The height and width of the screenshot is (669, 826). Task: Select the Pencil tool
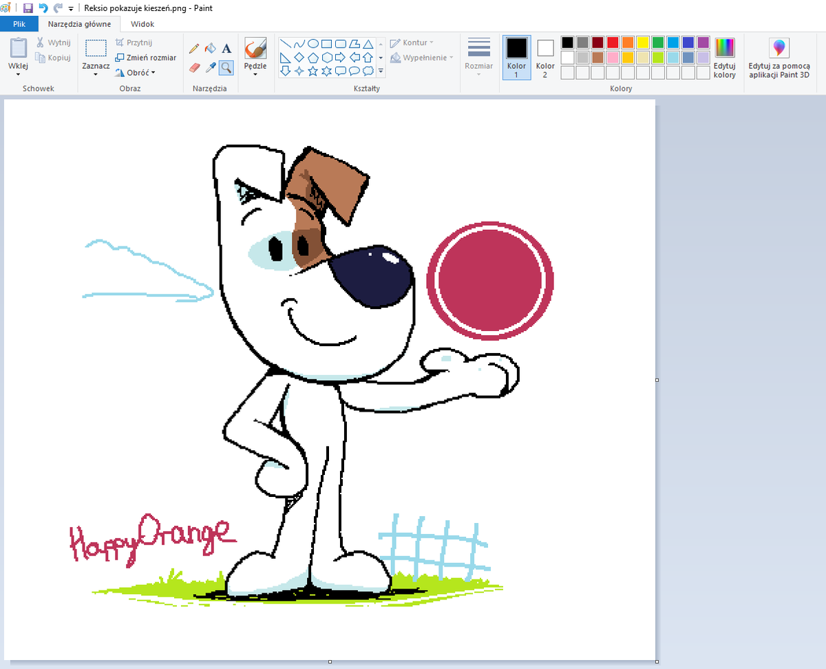[193, 48]
